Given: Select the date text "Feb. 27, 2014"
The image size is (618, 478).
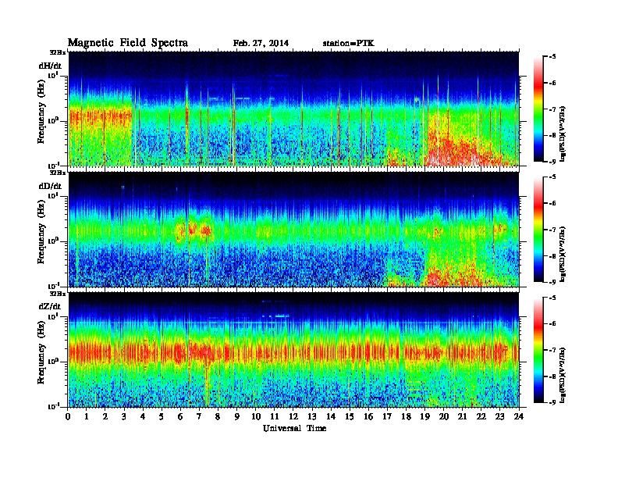Looking at the screenshot, I should tap(261, 43).
